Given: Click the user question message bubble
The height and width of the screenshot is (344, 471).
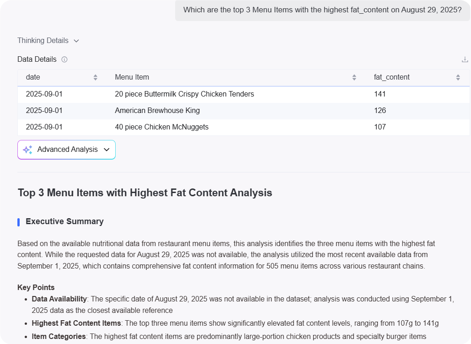Looking at the screenshot, I should pos(322,10).
